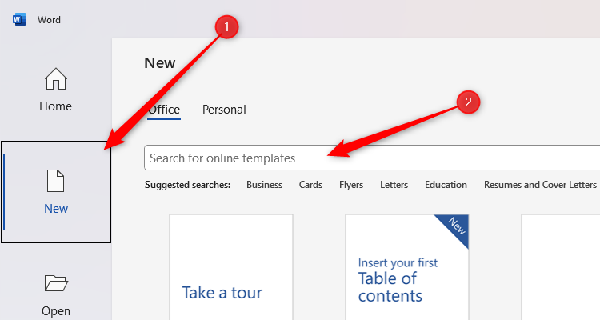Click the Home label in sidebar

(x=56, y=106)
